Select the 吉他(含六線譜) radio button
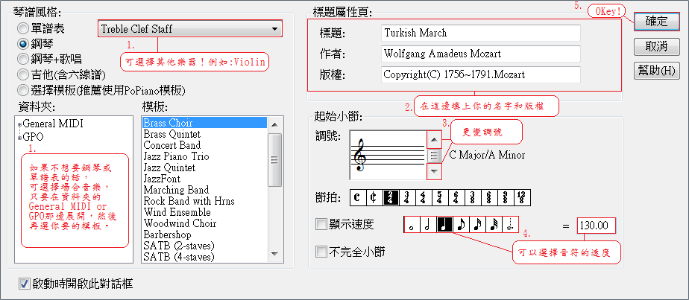 tap(23, 75)
